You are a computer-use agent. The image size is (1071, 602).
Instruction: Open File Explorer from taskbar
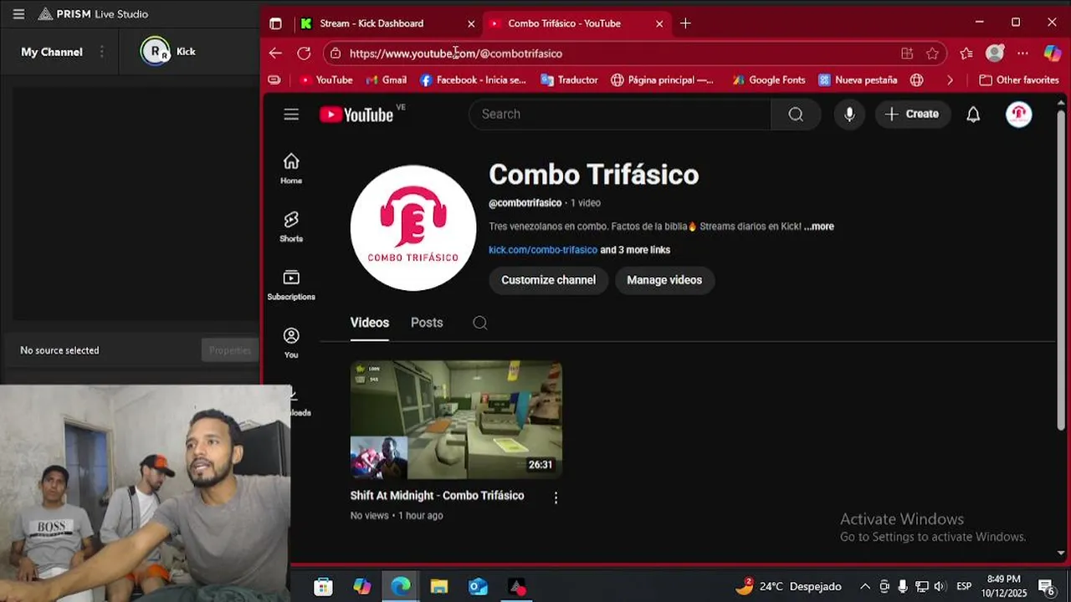439,587
